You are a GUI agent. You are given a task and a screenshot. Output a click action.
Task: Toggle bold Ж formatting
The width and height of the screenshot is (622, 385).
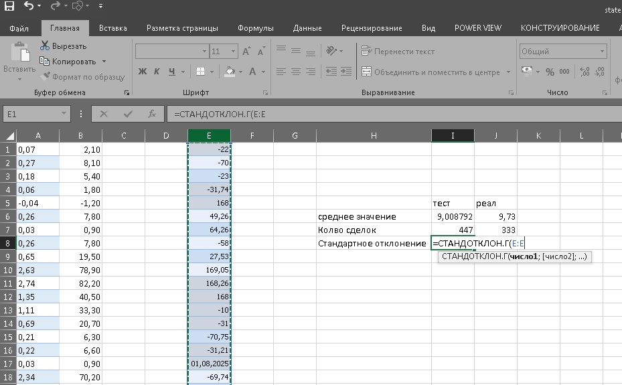click(143, 72)
